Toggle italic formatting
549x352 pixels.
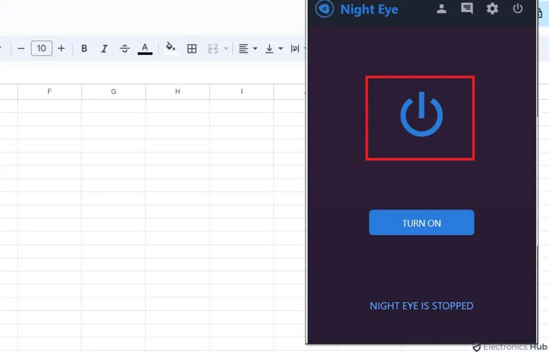[104, 48]
